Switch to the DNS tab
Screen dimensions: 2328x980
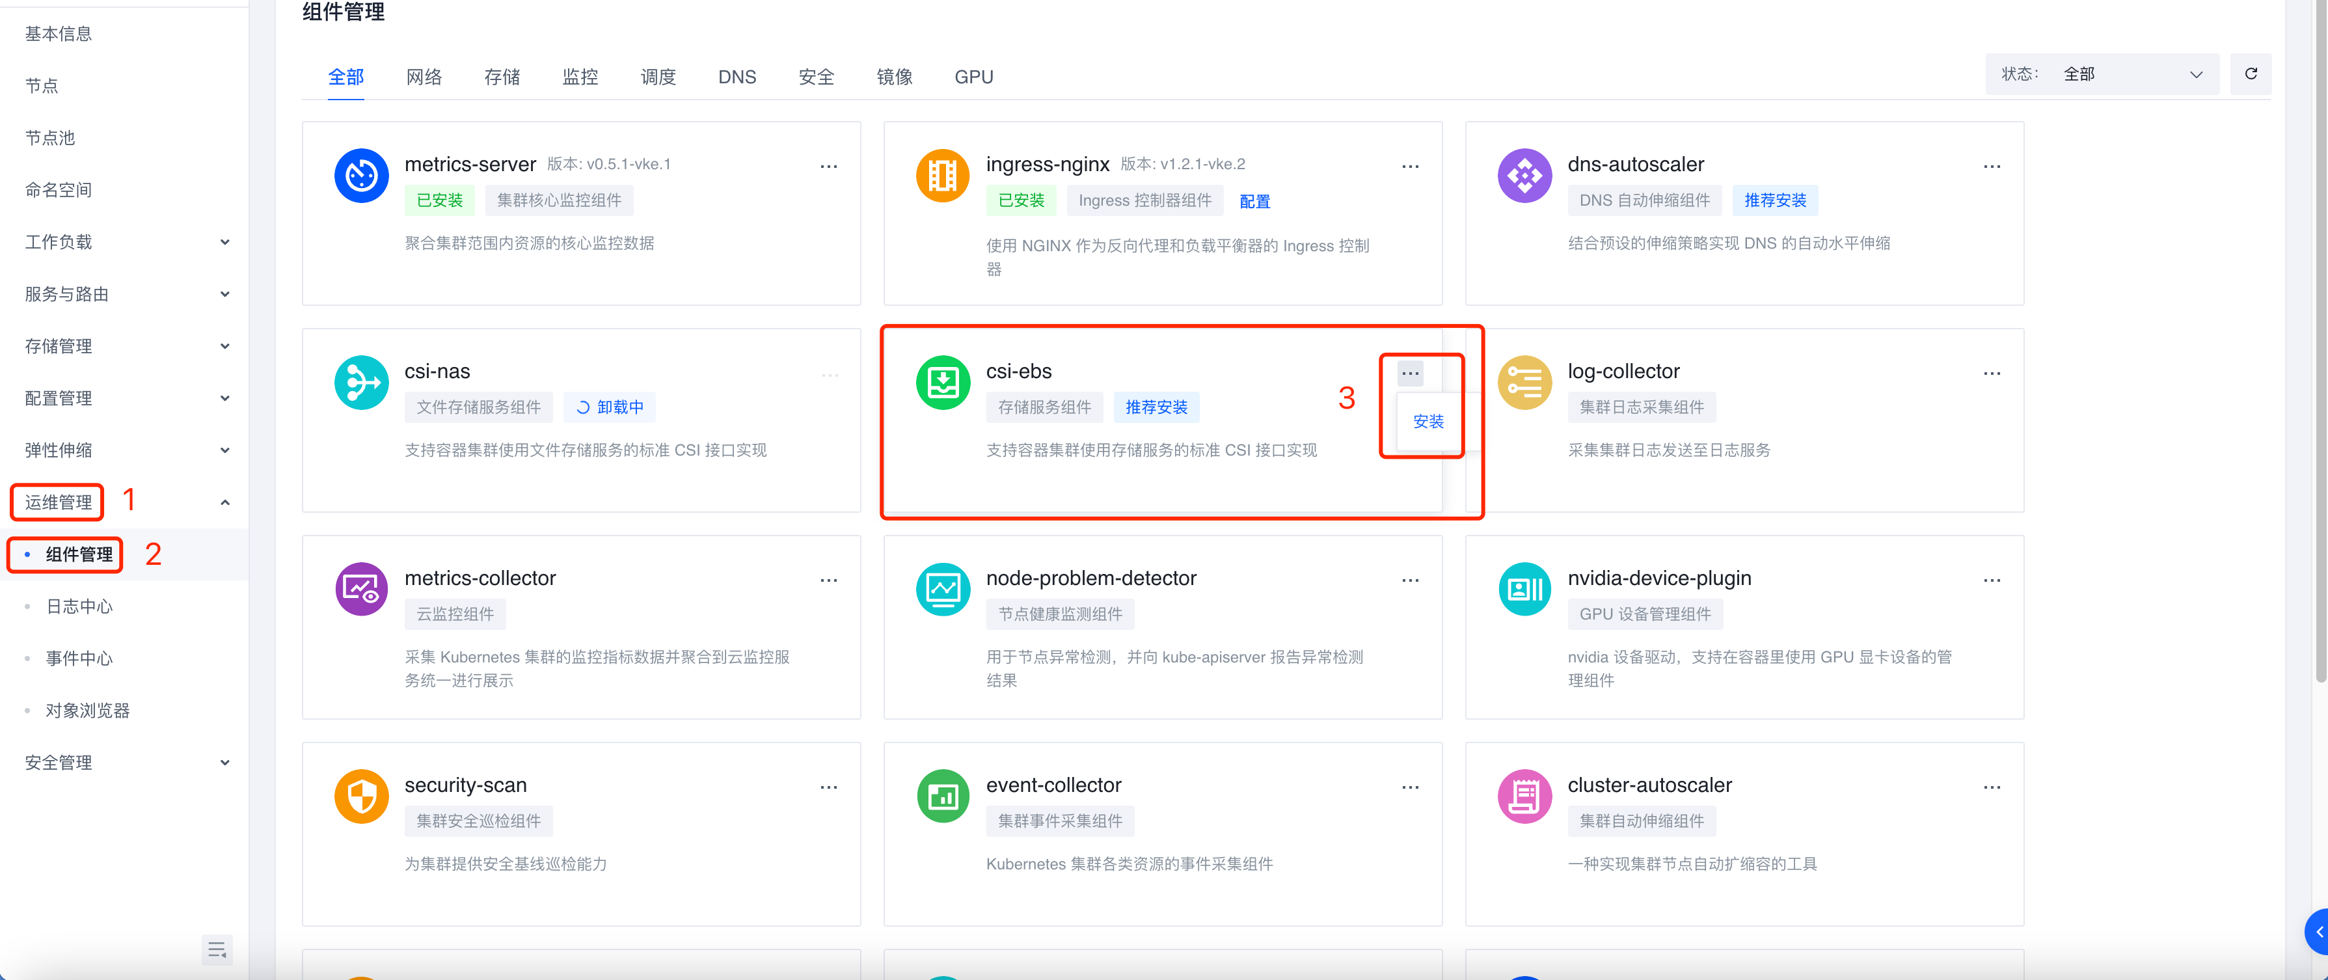pos(737,77)
